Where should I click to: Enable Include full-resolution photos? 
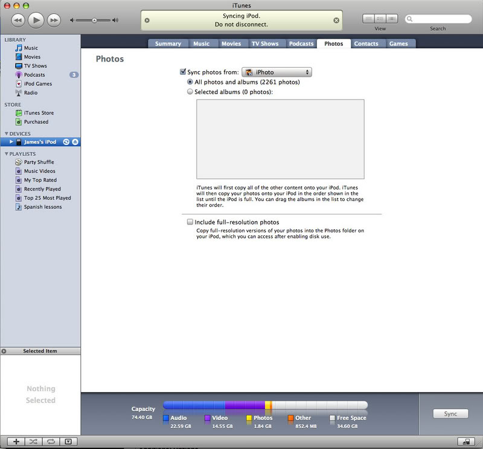click(x=190, y=221)
